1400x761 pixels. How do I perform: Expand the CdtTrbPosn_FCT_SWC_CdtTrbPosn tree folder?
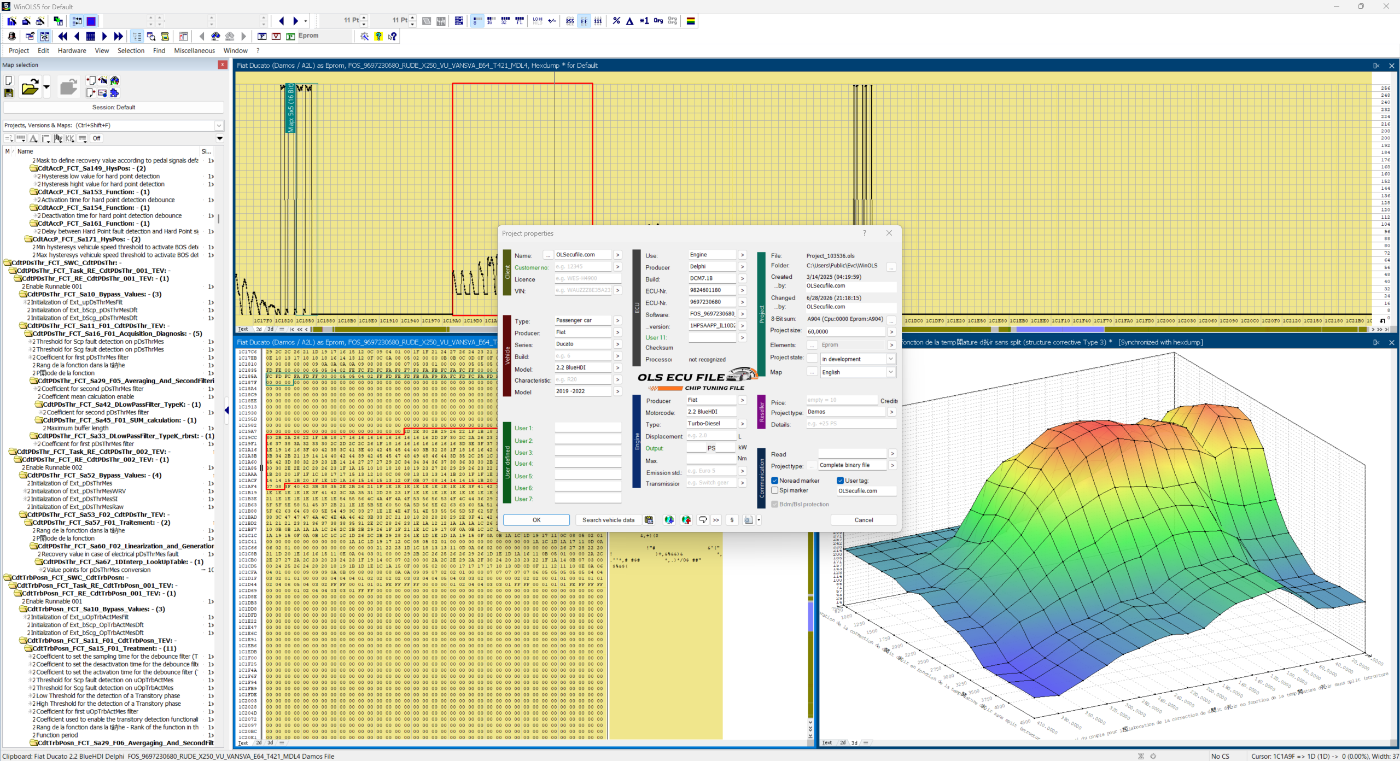pos(7,577)
